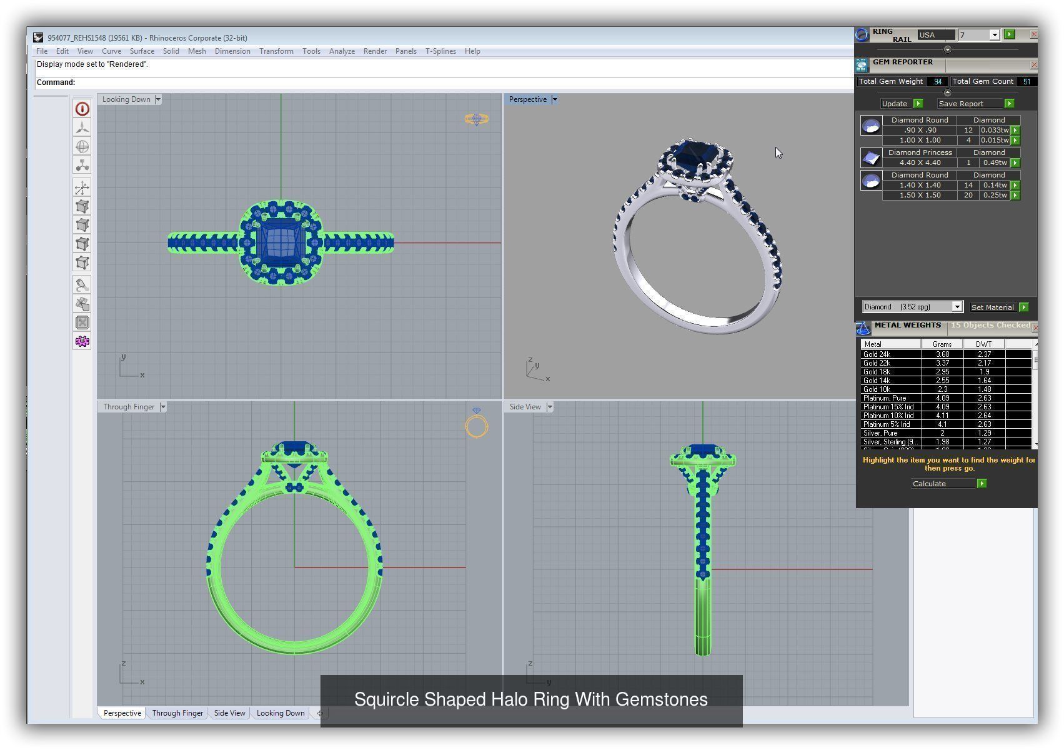Image resolution: width=1064 pixels, height=750 pixels.
Task: Click the Update button in Gem Reporter
Action: click(901, 104)
